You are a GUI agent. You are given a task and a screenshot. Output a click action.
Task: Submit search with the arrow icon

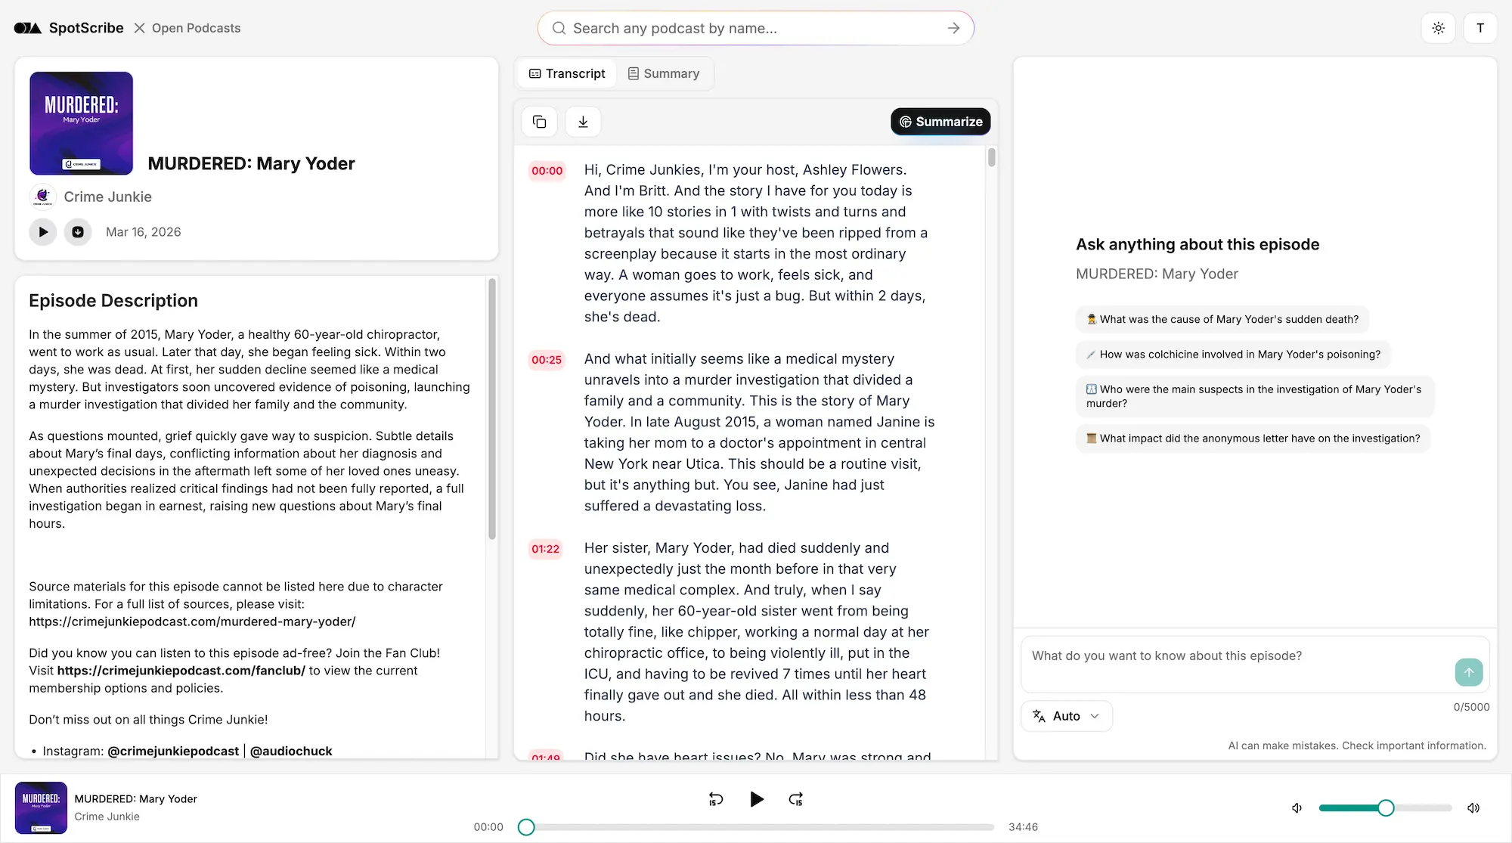click(x=953, y=28)
